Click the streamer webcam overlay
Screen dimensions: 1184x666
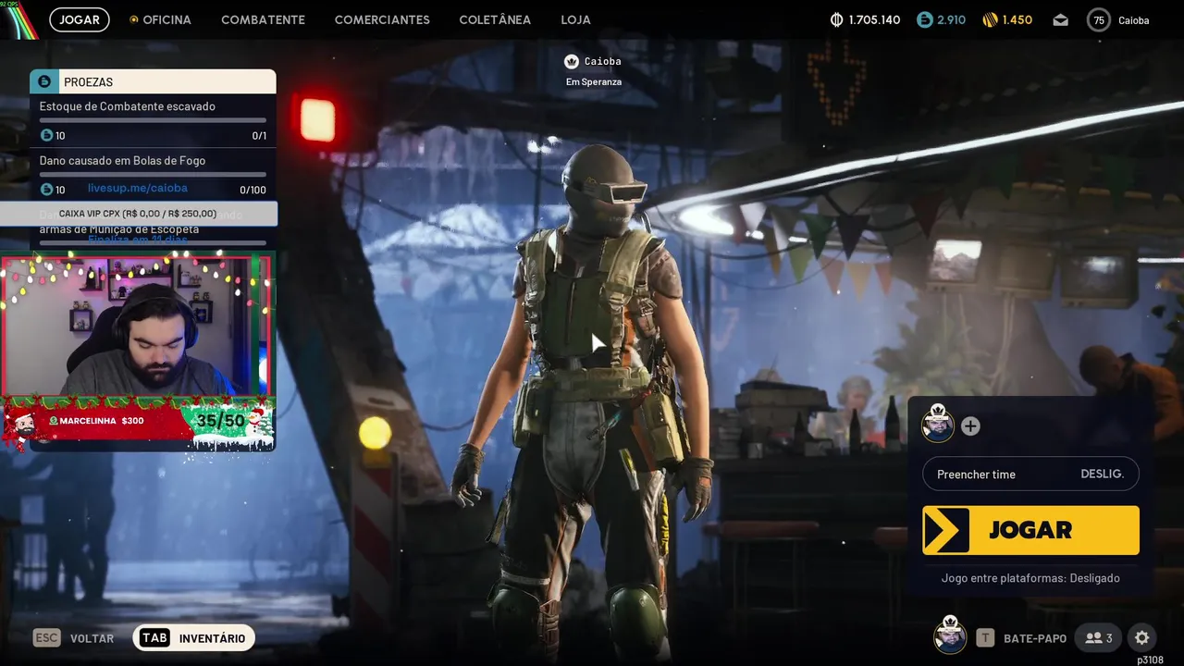click(137, 326)
